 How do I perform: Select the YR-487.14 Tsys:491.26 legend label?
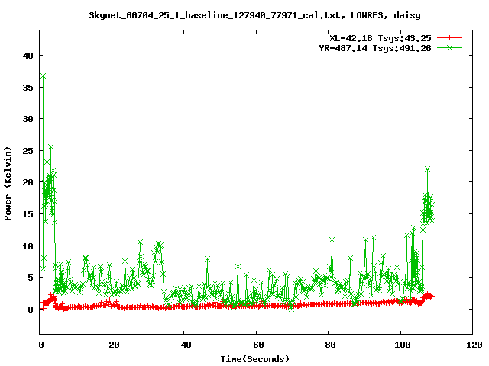375,48
